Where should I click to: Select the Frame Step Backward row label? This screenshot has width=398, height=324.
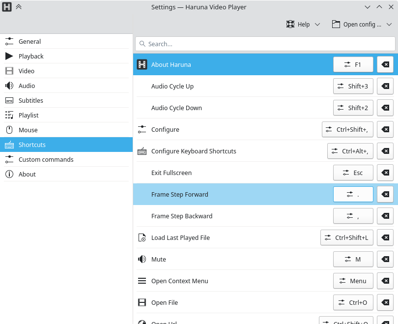tap(182, 216)
